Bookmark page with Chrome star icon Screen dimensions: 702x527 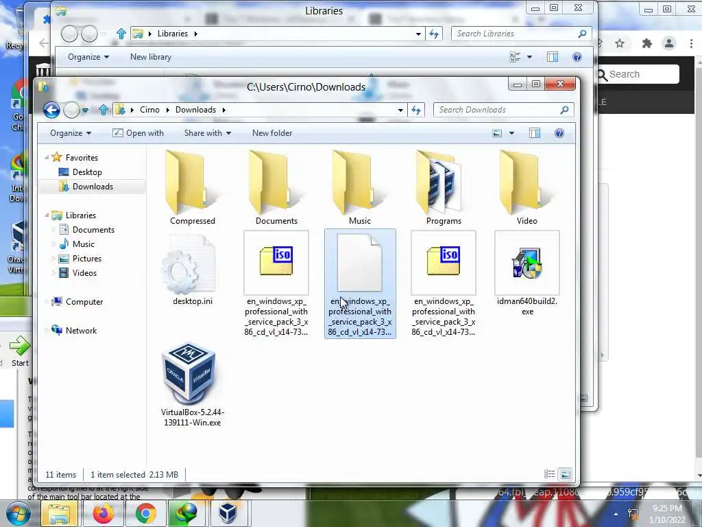pyautogui.click(x=620, y=43)
